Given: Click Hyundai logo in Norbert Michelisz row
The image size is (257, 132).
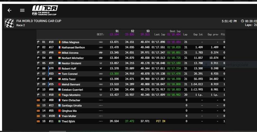Looking at the screenshot, I should tap(101, 58).
